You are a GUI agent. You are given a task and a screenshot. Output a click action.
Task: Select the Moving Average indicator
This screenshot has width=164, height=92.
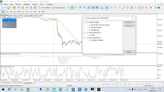tap(96, 27)
